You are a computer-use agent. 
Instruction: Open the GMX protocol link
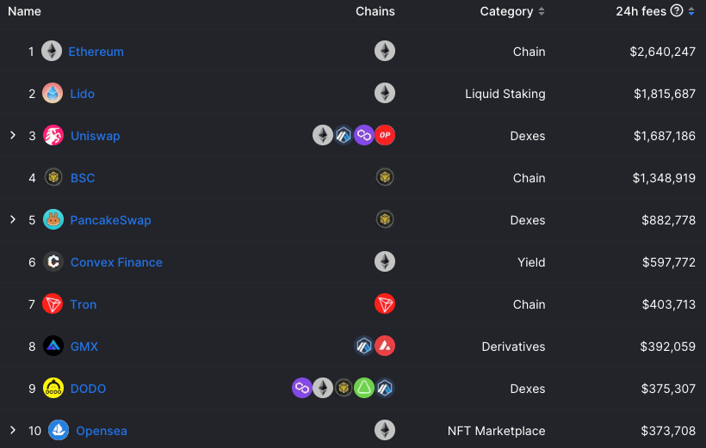pyautogui.click(x=84, y=347)
